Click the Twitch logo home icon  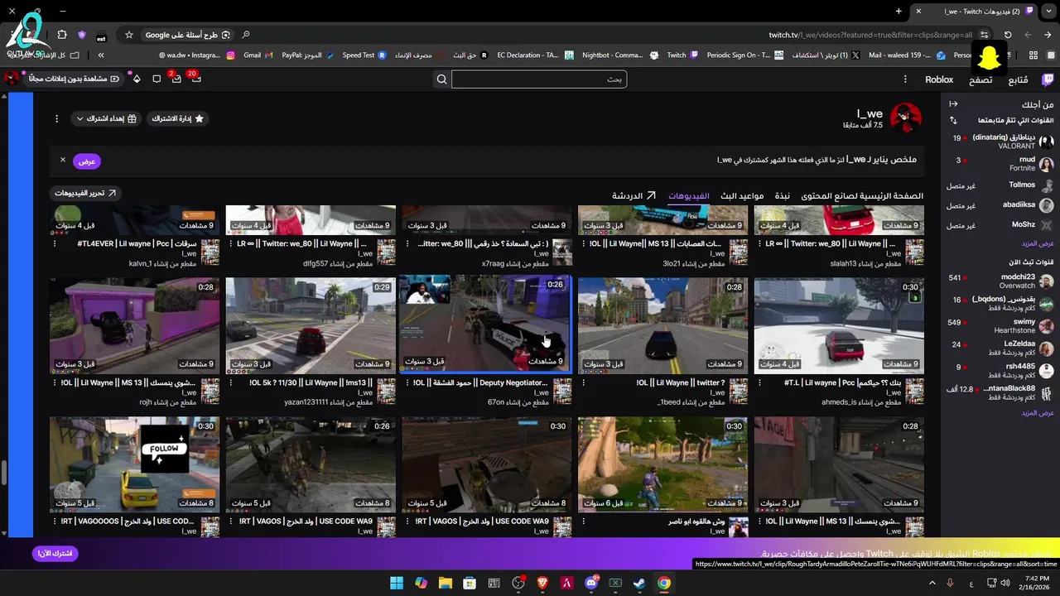pyautogui.click(x=1048, y=79)
